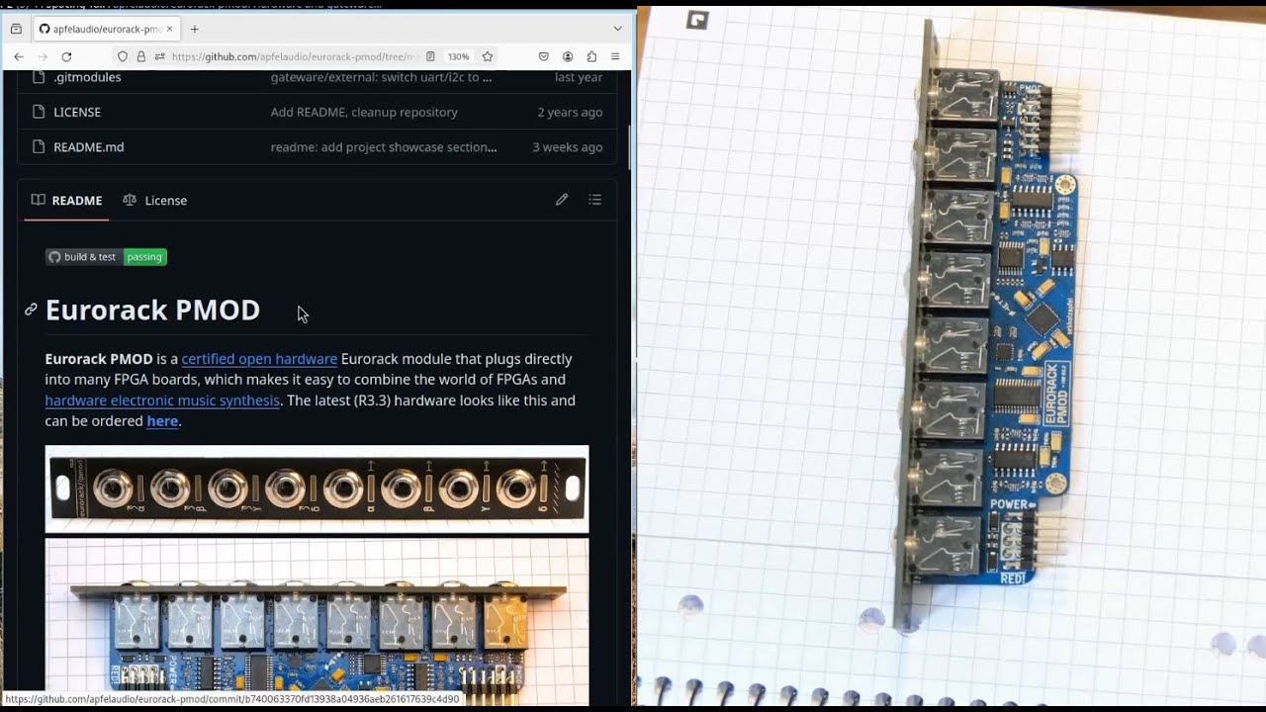Toggle reader view for this page
The image size is (1266, 712).
[x=430, y=56]
